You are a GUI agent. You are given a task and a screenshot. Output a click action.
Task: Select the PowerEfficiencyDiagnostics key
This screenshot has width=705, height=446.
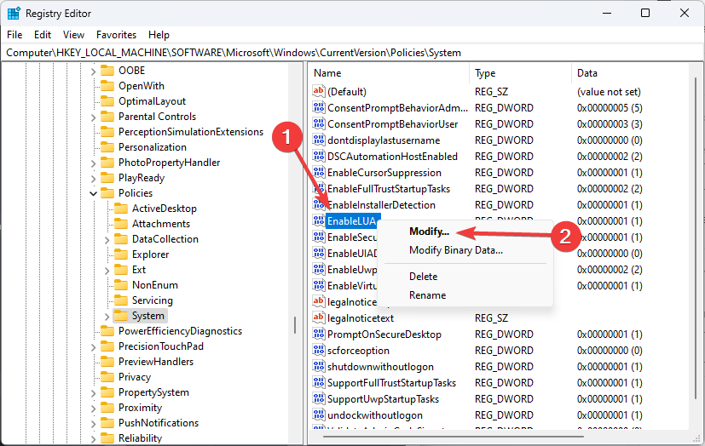[180, 331]
